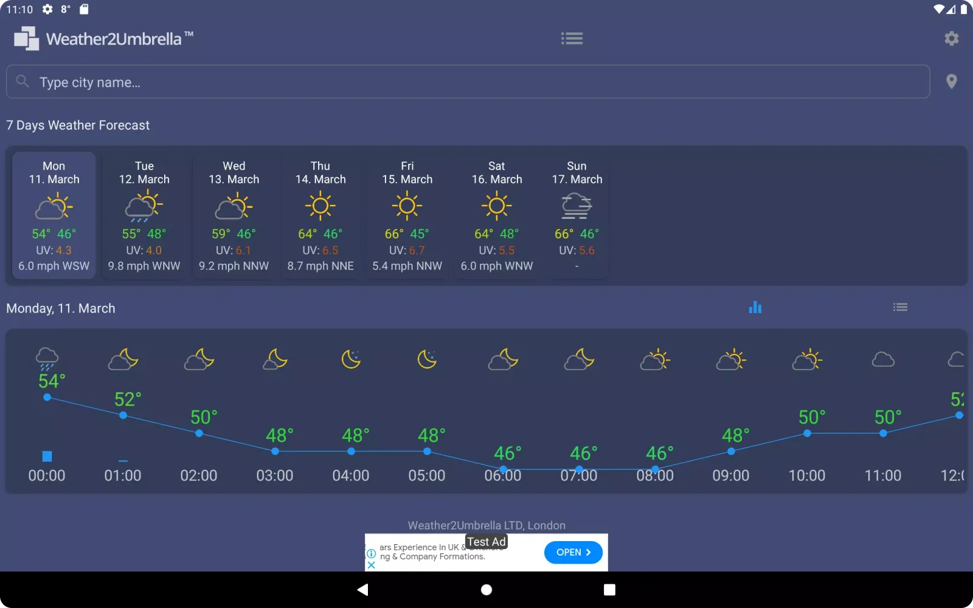Click the 54° data point at 00:00
Image resolution: width=973 pixels, height=608 pixels.
(47, 397)
